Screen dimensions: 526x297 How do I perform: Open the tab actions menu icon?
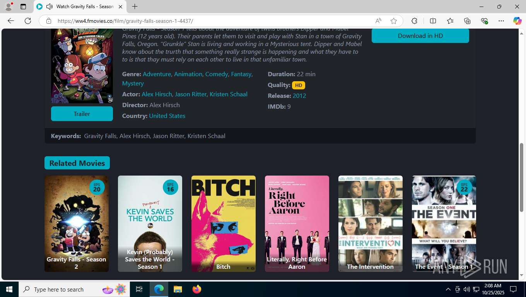pos(23,7)
